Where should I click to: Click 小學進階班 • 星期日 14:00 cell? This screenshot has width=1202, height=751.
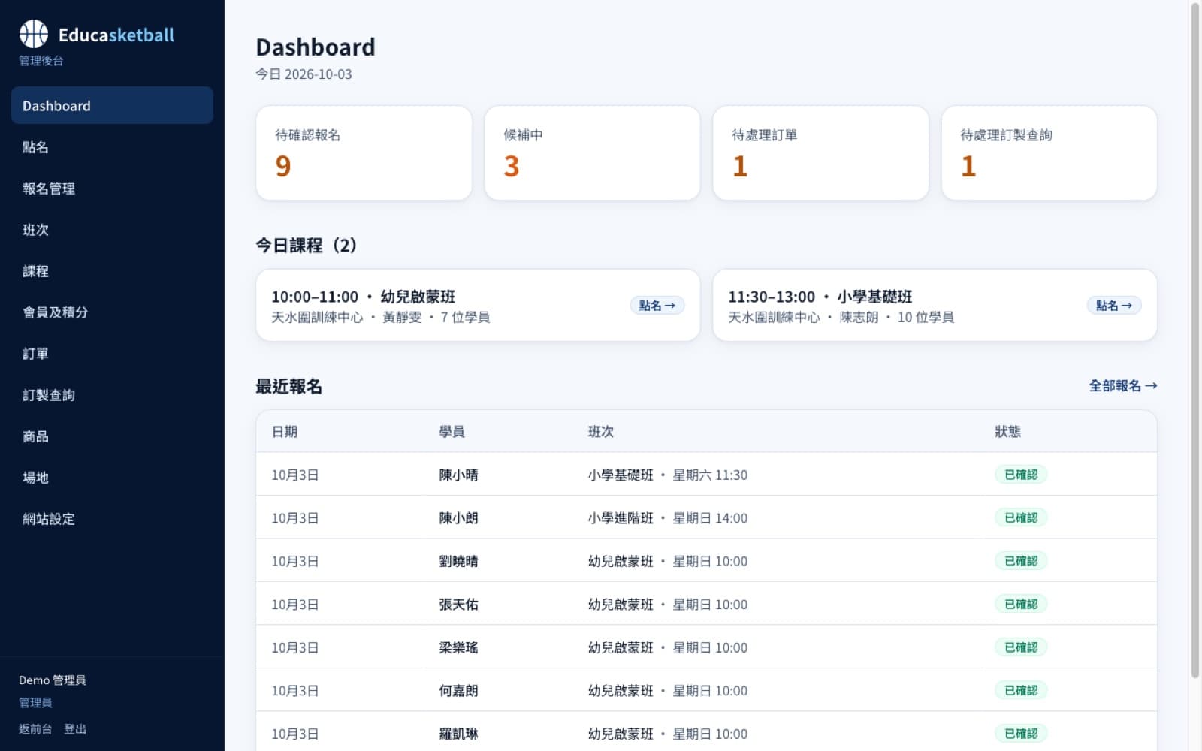pos(667,517)
